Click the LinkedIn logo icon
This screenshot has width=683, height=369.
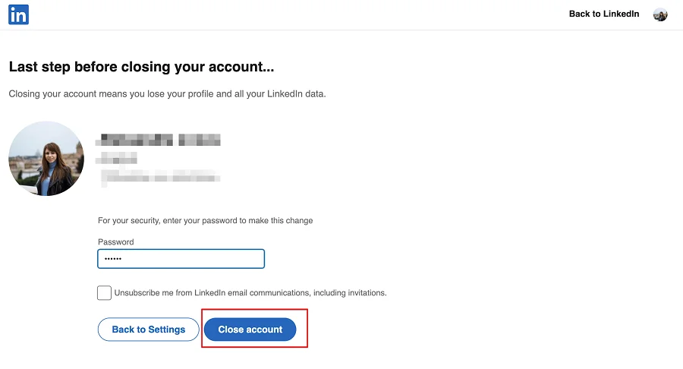click(19, 14)
